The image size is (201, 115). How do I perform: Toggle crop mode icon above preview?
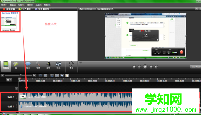point(197,9)
